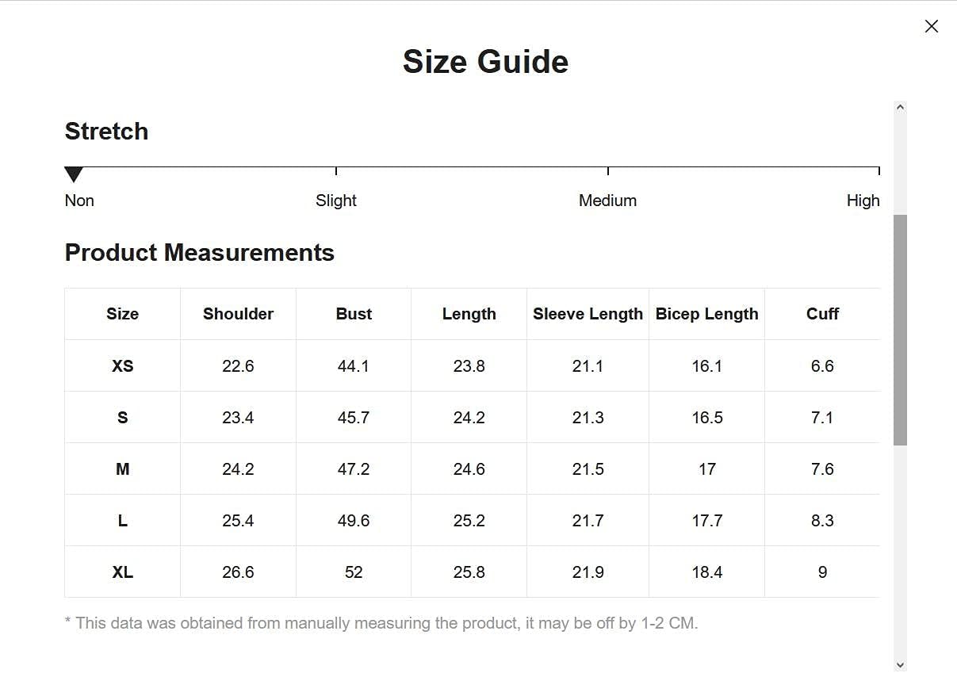
Task: Click the scrollbar up arrow
Action: (900, 108)
